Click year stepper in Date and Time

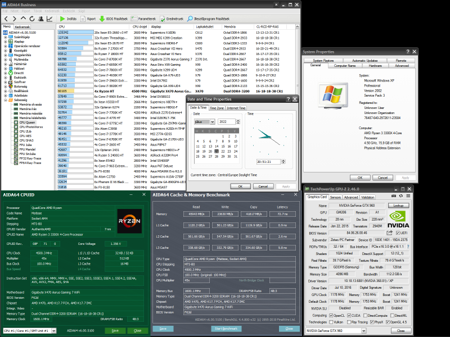pos(238,122)
